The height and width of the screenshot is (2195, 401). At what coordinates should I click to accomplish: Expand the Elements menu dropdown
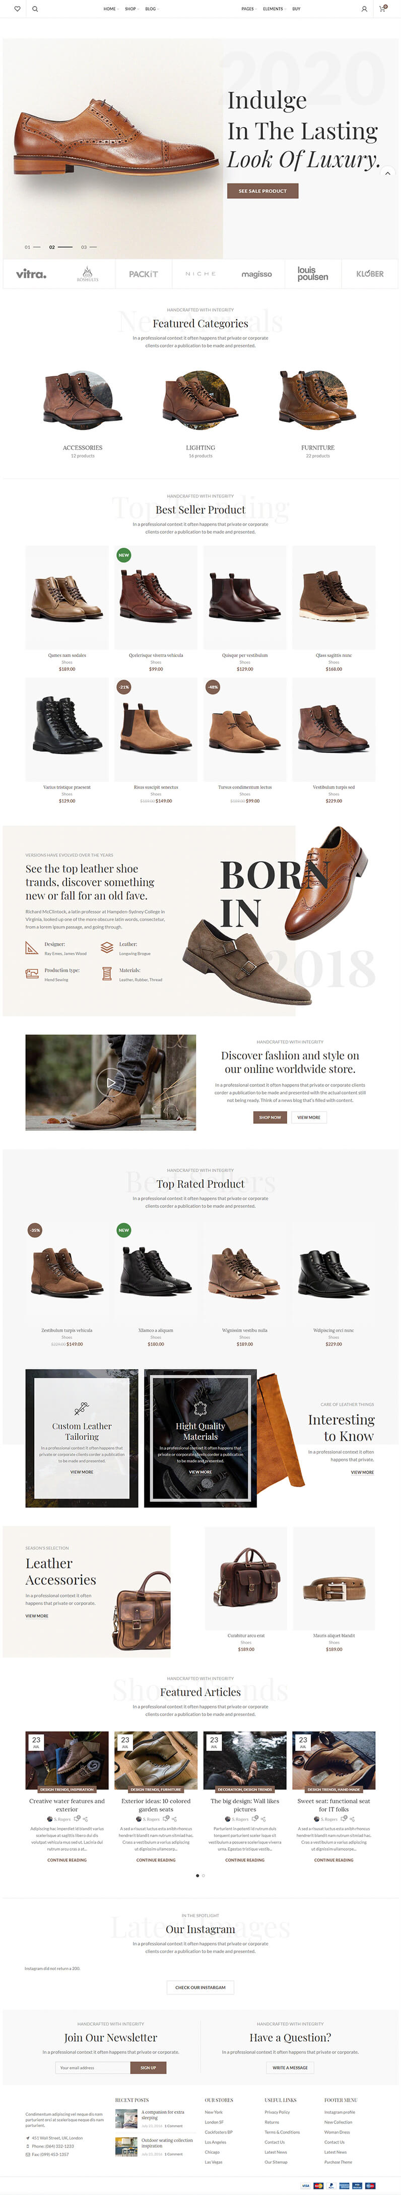(274, 9)
